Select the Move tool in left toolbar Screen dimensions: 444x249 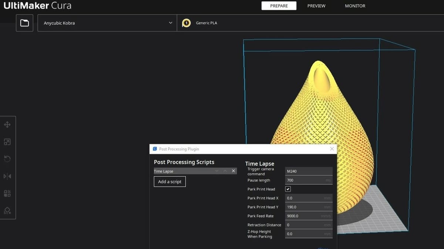click(x=7, y=125)
